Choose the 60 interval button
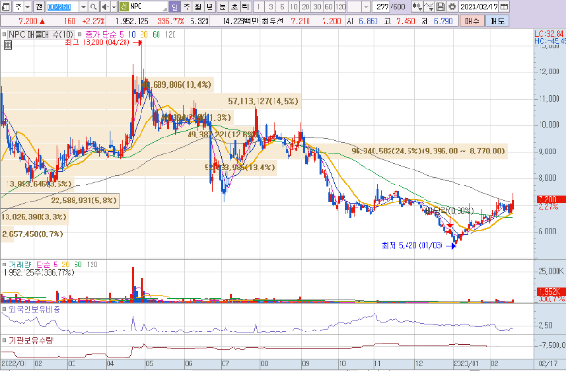566x371 pixels. click(328, 7)
